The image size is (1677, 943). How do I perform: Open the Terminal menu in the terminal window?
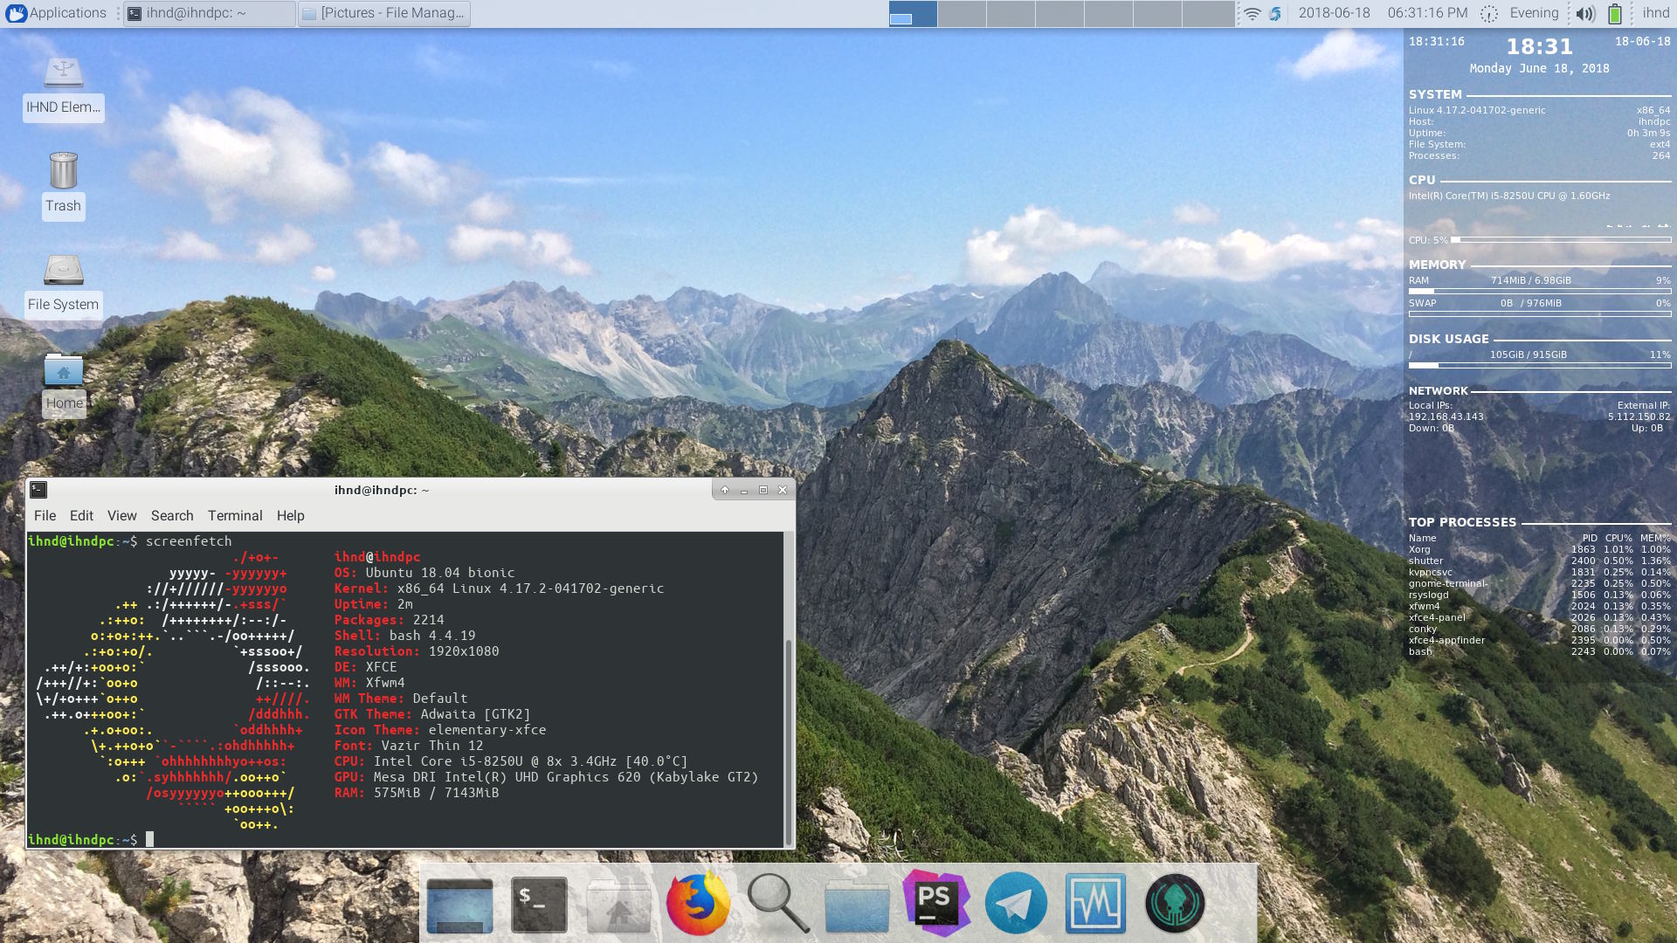click(235, 516)
